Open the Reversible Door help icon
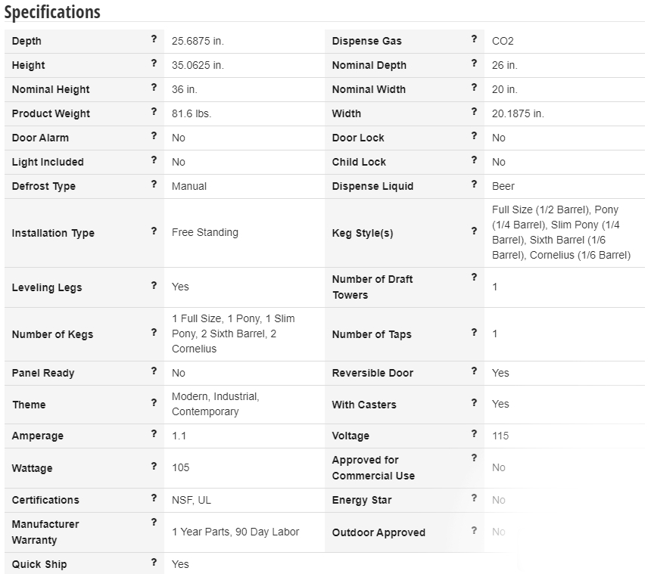Image resolution: width=648 pixels, height=574 pixels. (x=474, y=371)
